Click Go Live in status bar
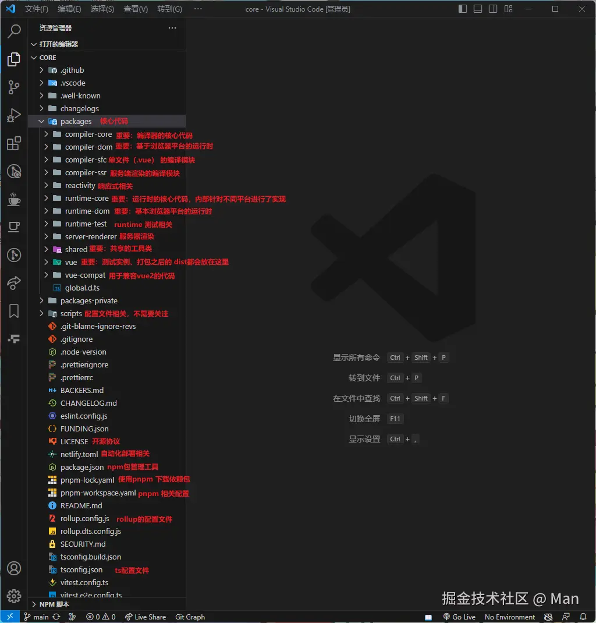This screenshot has height=623, width=596. click(459, 617)
